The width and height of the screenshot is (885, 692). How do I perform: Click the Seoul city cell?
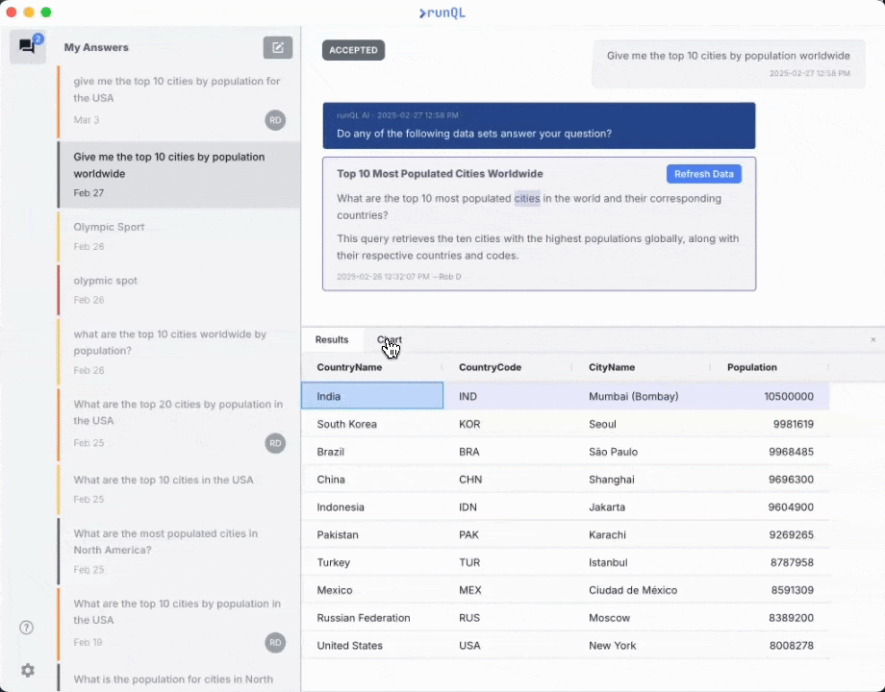click(x=644, y=424)
